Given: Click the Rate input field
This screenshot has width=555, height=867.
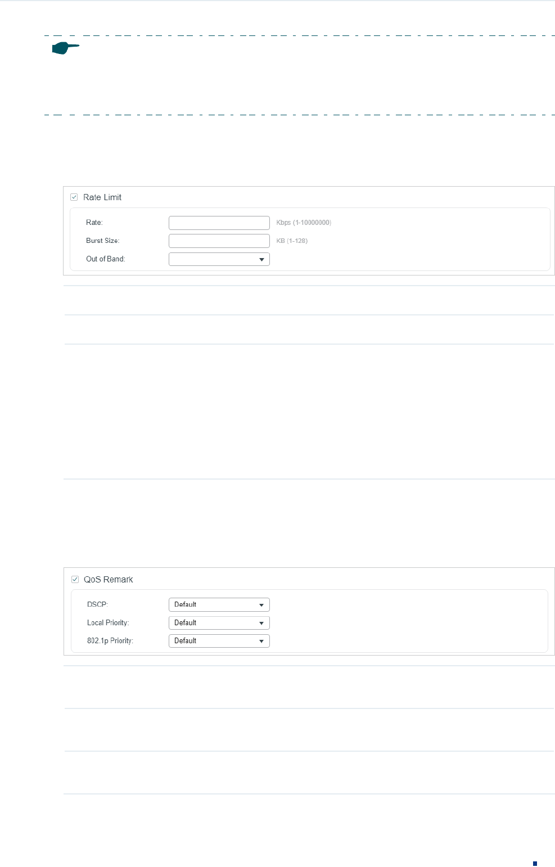Looking at the screenshot, I should (219, 223).
